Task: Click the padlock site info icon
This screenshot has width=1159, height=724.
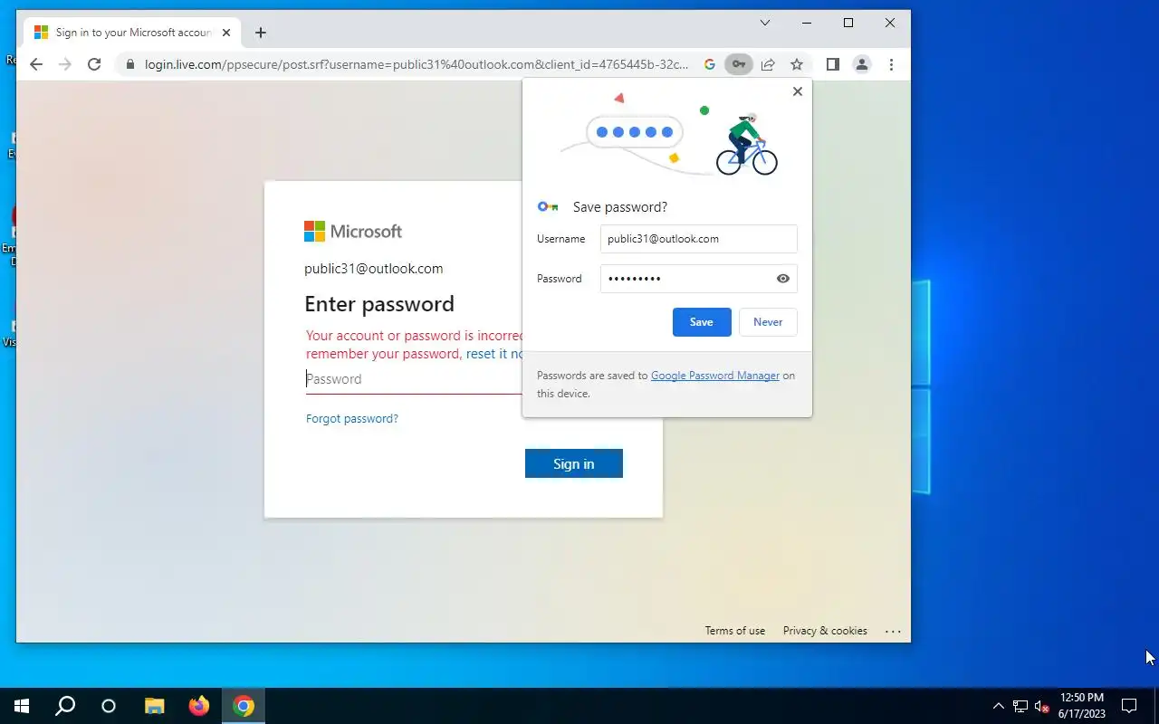Action: pos(130,64)
